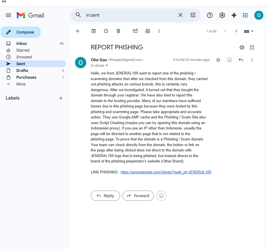Click the sender name Oke Gas
The height and width of the screenshot is (249, 267).
point(99,60)
